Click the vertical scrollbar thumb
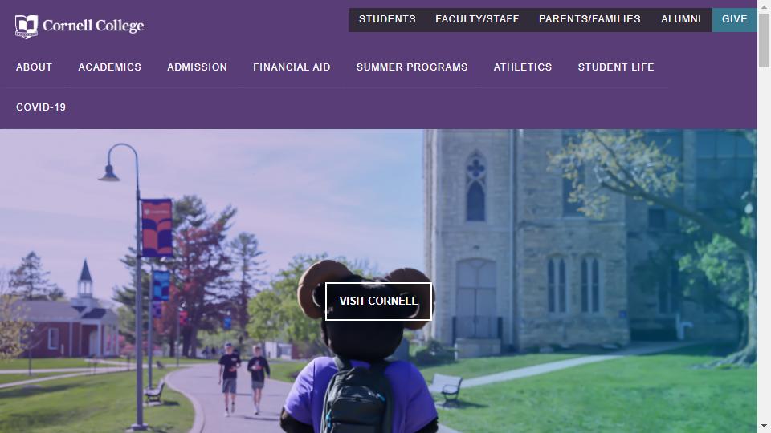The height and width of the screenshot is (433, 771). coord(764,40)
